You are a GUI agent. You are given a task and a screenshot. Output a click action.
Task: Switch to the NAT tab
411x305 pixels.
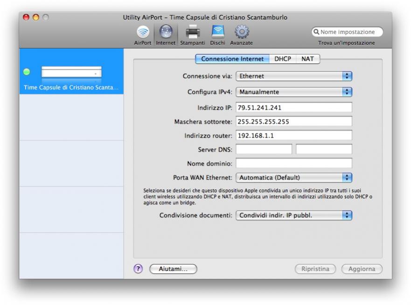pyautogui.click(x=308, y=59)
